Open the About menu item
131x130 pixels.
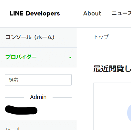(92, 13)
